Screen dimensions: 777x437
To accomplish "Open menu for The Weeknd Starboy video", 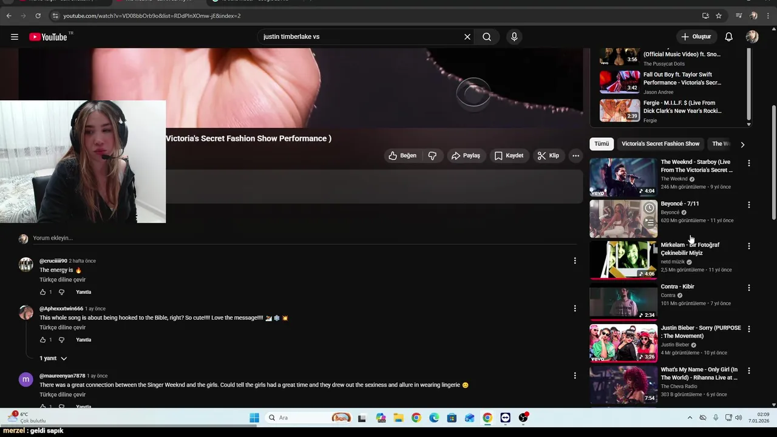I will [748, 163].
